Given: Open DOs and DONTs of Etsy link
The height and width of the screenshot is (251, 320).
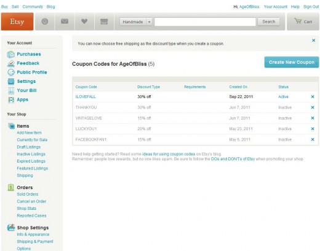Looking at the screenshot, I should pyautogui.click(x=233, y=159).
